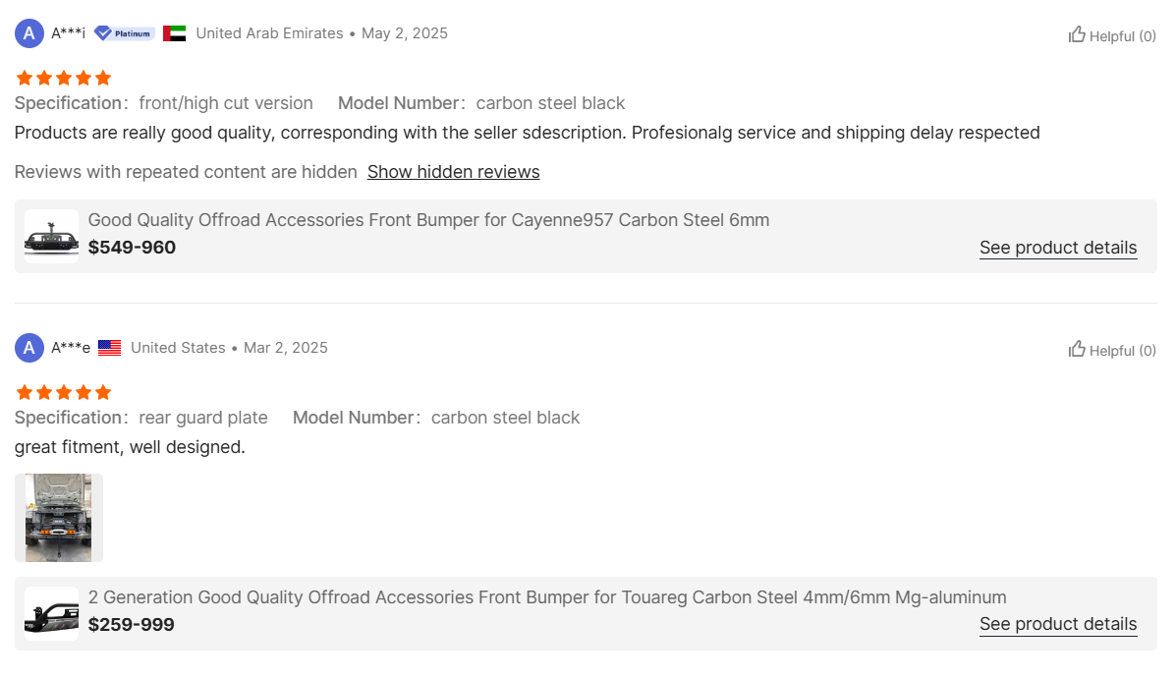
Task: Open the Touareg Front Bumper product title
Action: [547, 596]
